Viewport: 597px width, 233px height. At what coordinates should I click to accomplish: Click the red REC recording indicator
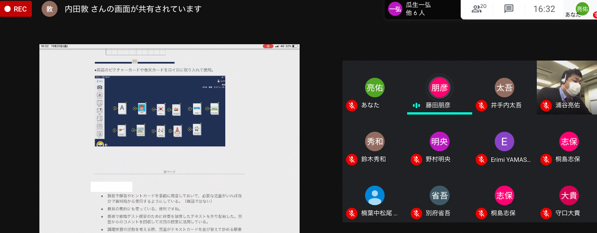16,8
